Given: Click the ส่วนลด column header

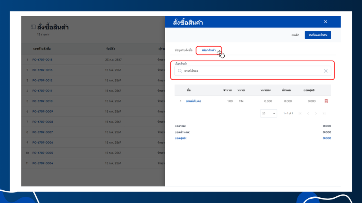Looking at the screenshot, I should click(286, 90).
